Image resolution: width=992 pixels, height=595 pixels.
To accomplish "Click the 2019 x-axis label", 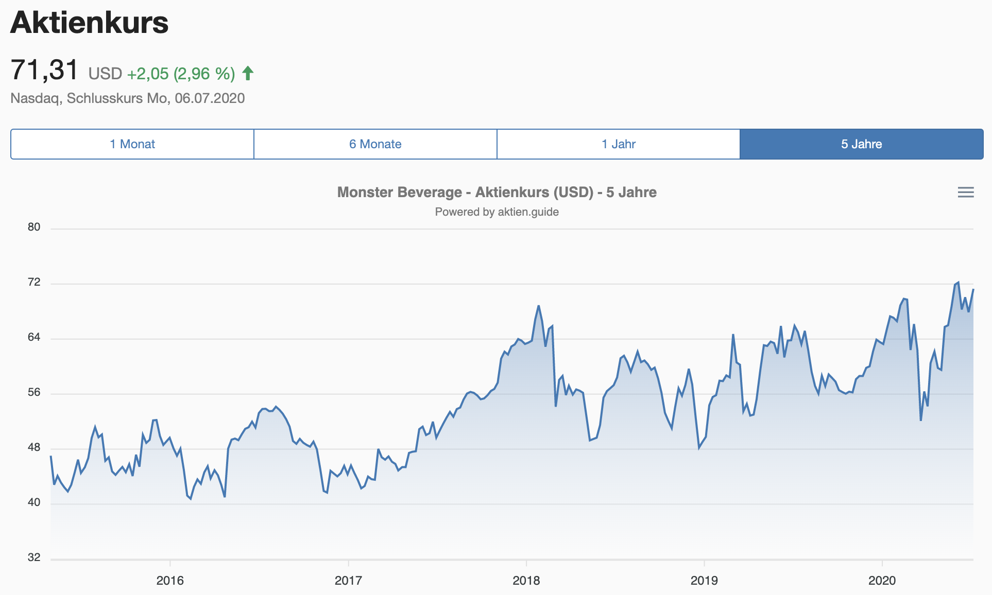I will tap(704, 581).
